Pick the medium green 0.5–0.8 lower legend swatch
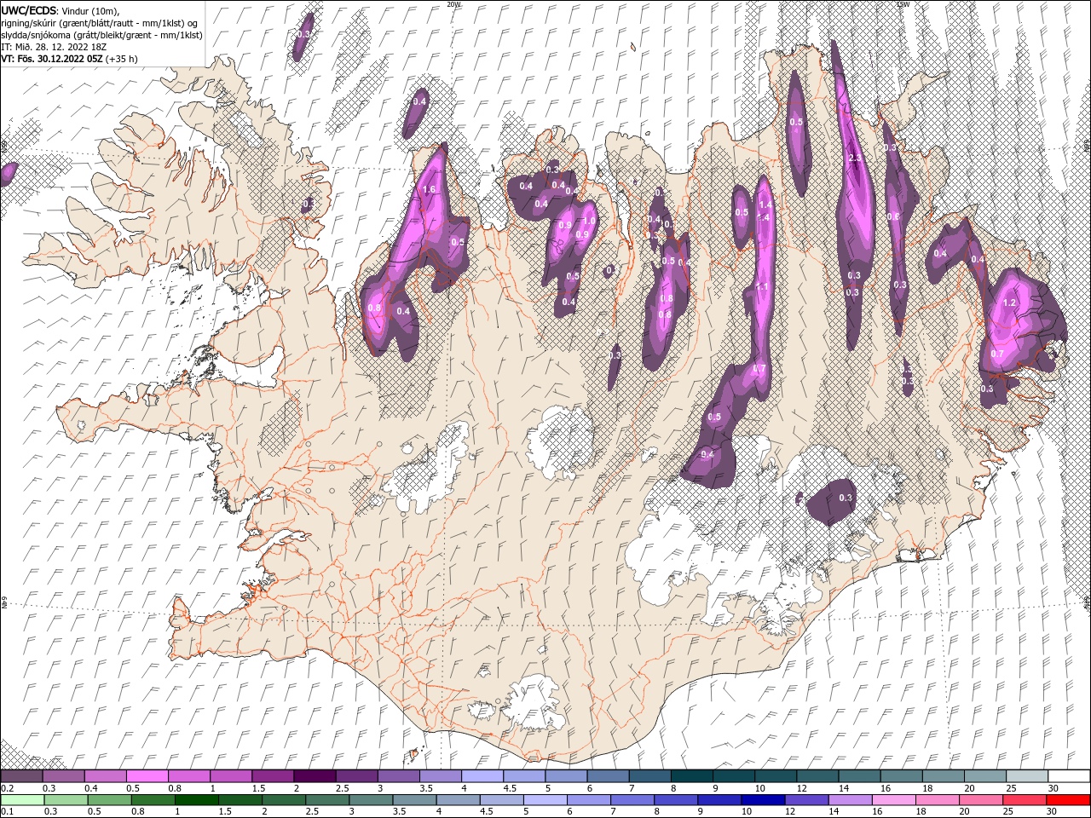This screenshot has height=818, width=1091. pyautogui.click(x=109, y=800)
